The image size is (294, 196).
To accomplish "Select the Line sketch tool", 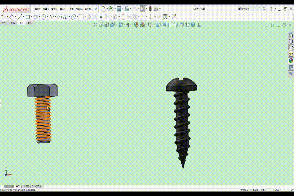I will pyautogui.click(x=20, y=17).
